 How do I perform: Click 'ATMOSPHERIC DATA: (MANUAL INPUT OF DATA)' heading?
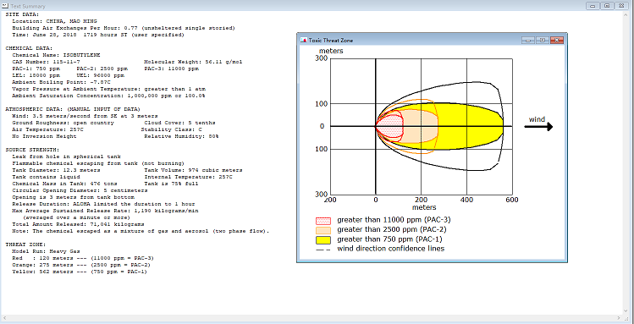click(73, 109)
